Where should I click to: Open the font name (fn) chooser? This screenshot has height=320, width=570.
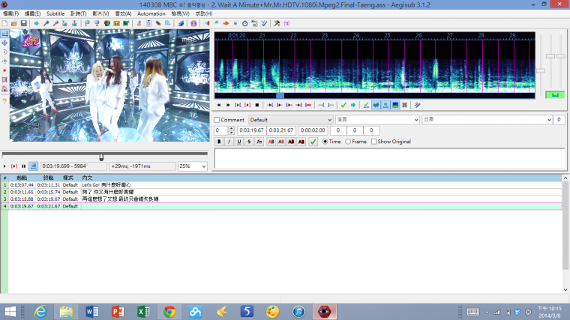259,142
